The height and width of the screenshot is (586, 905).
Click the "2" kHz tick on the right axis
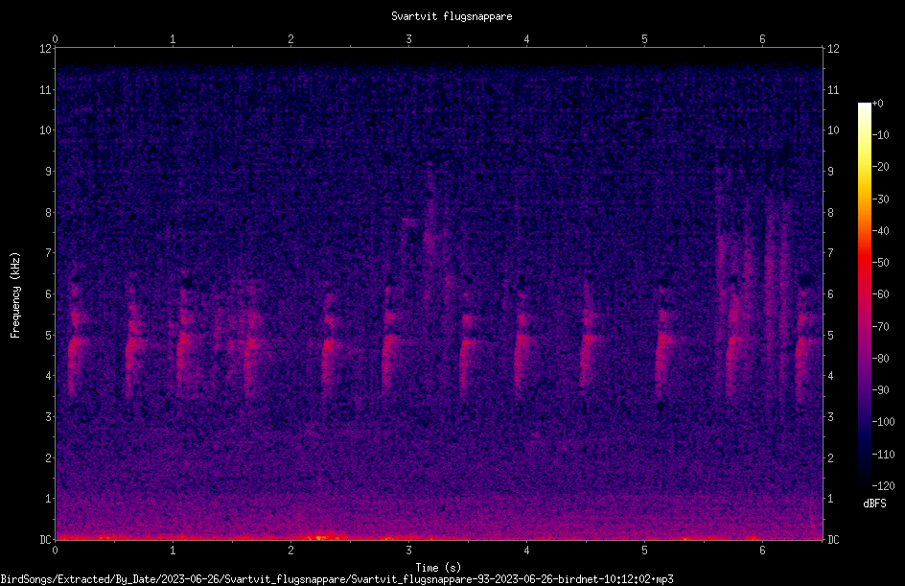(x=830, y=457)
